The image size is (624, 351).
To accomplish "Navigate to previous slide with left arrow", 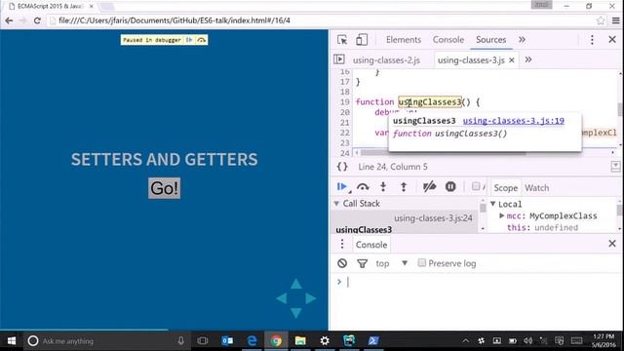I will tap(282, 298).
